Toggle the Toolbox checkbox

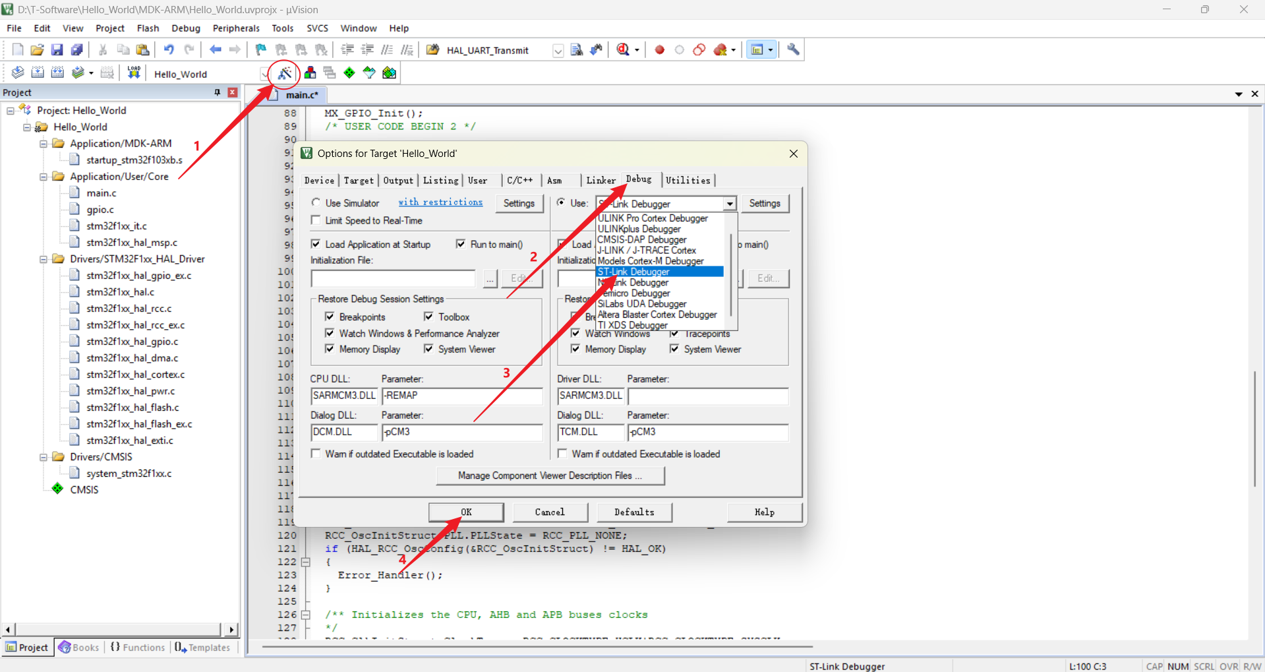pos(429,317)
